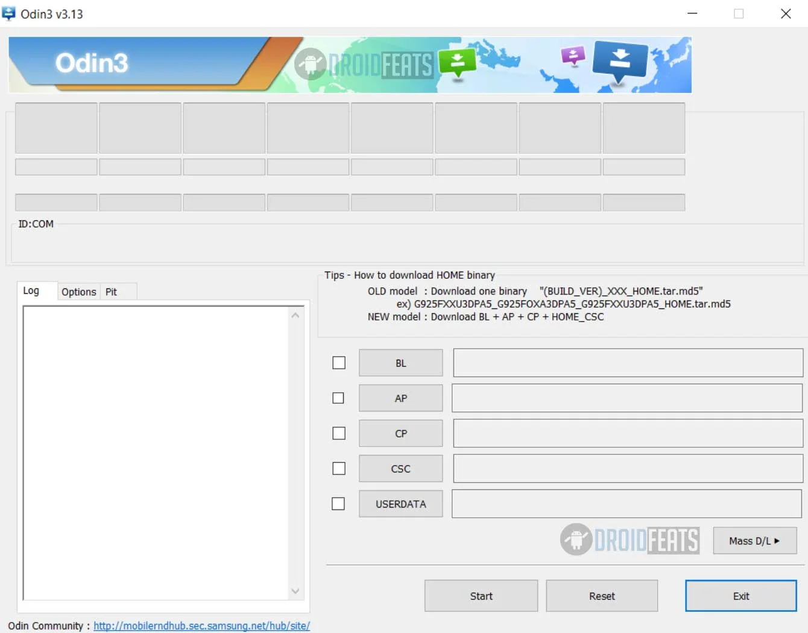Screen dimensions: 808x633
Task: Click the log scrollbar up arrow
Action: pyautogui.click(x=295, y=315)
